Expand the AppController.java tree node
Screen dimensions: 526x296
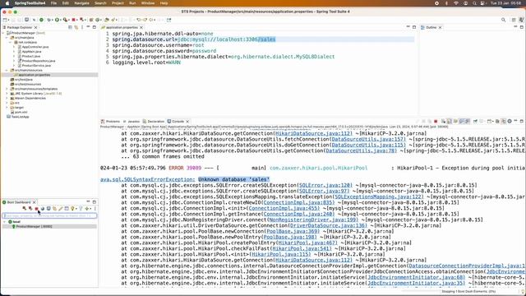(x=14, y=47)
